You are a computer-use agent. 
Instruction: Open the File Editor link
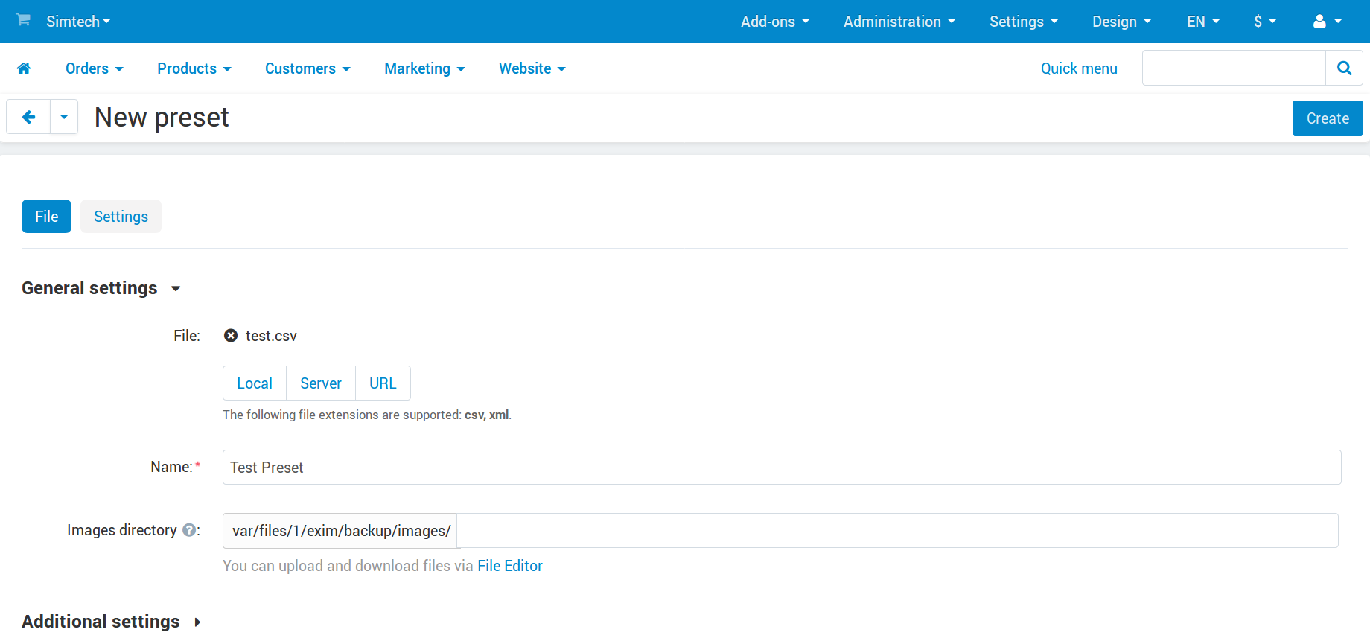(510, 566)
